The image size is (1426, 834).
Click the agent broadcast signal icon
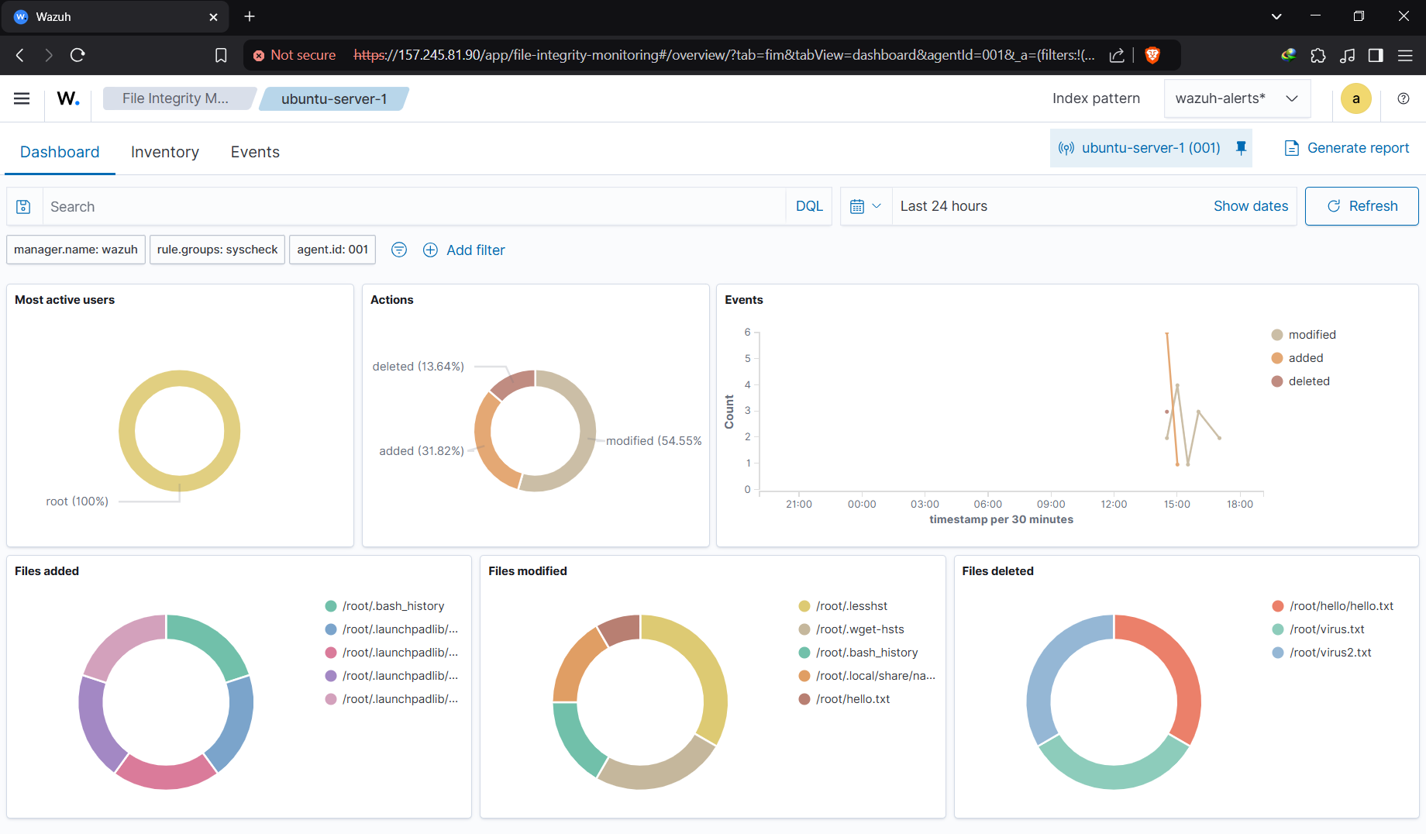(x=1066, y=148)
